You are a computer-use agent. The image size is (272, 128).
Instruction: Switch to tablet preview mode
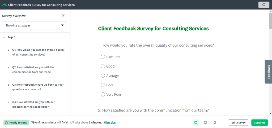click(205, 122)
